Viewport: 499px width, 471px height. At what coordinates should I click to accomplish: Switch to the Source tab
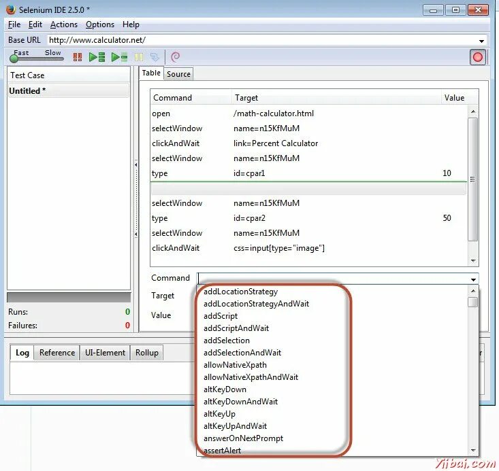click(178, 74)
